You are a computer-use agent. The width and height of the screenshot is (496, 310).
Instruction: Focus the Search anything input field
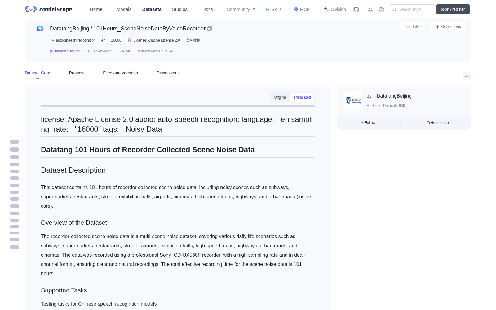[412, 9]
